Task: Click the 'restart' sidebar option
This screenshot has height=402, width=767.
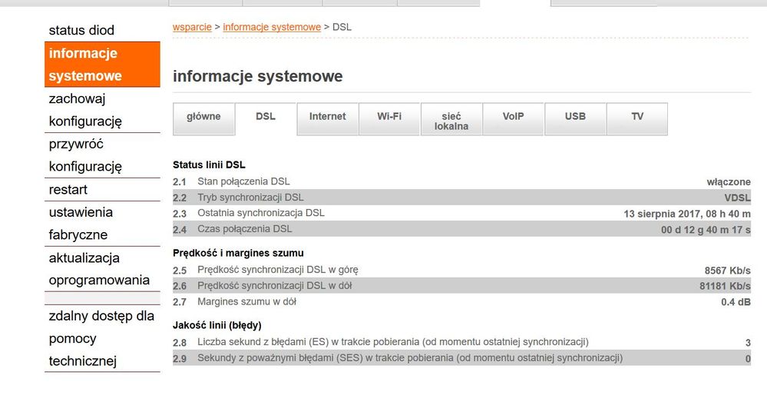Action: [68, 190]
